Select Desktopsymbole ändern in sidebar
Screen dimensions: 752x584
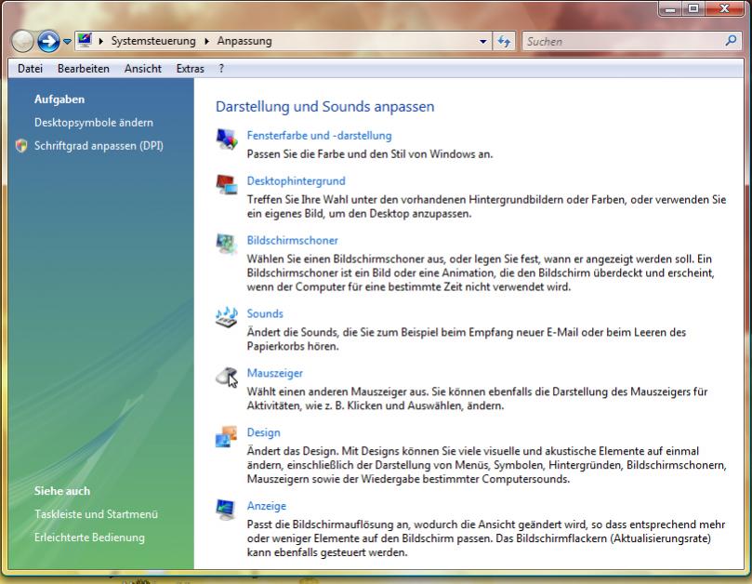coord(94,123)
